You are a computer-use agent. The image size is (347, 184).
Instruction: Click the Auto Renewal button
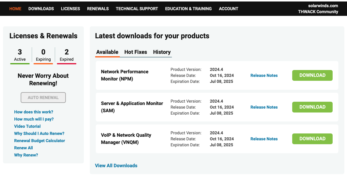[x=43, y=98]
